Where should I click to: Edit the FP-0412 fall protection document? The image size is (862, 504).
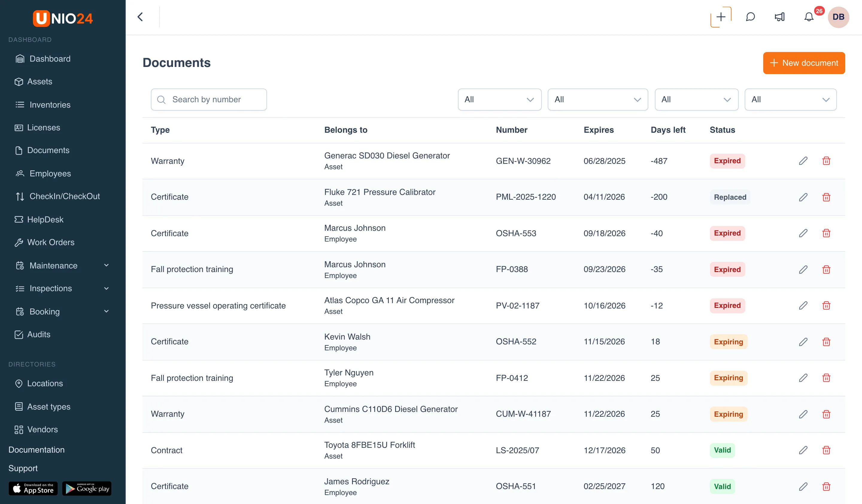803,378
